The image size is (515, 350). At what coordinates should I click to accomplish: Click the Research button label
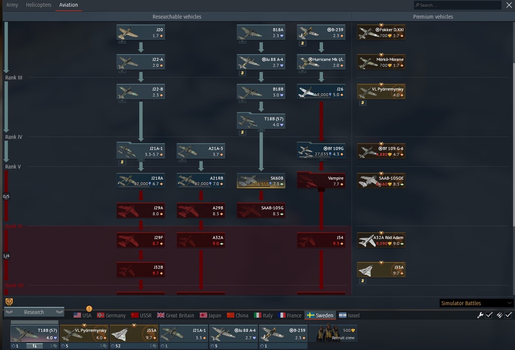click(34, 312)
